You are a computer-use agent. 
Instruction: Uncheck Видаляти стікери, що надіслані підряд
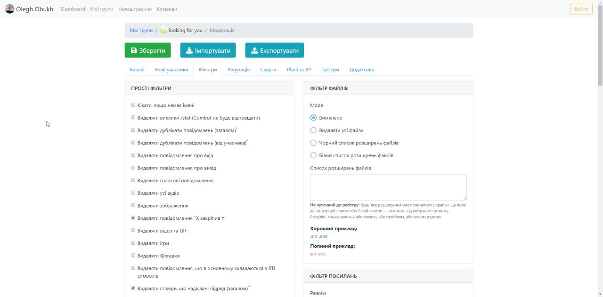tap(133, 288)
